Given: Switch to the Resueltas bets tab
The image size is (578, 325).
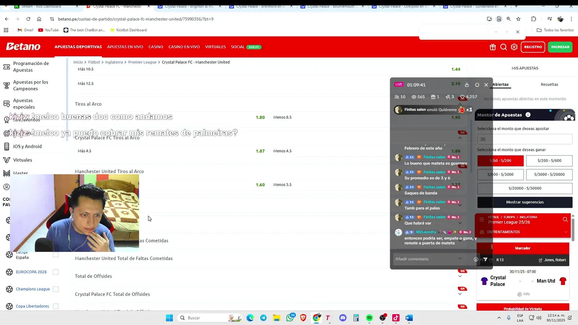Looking at the screenshot, I should [549, 84].
